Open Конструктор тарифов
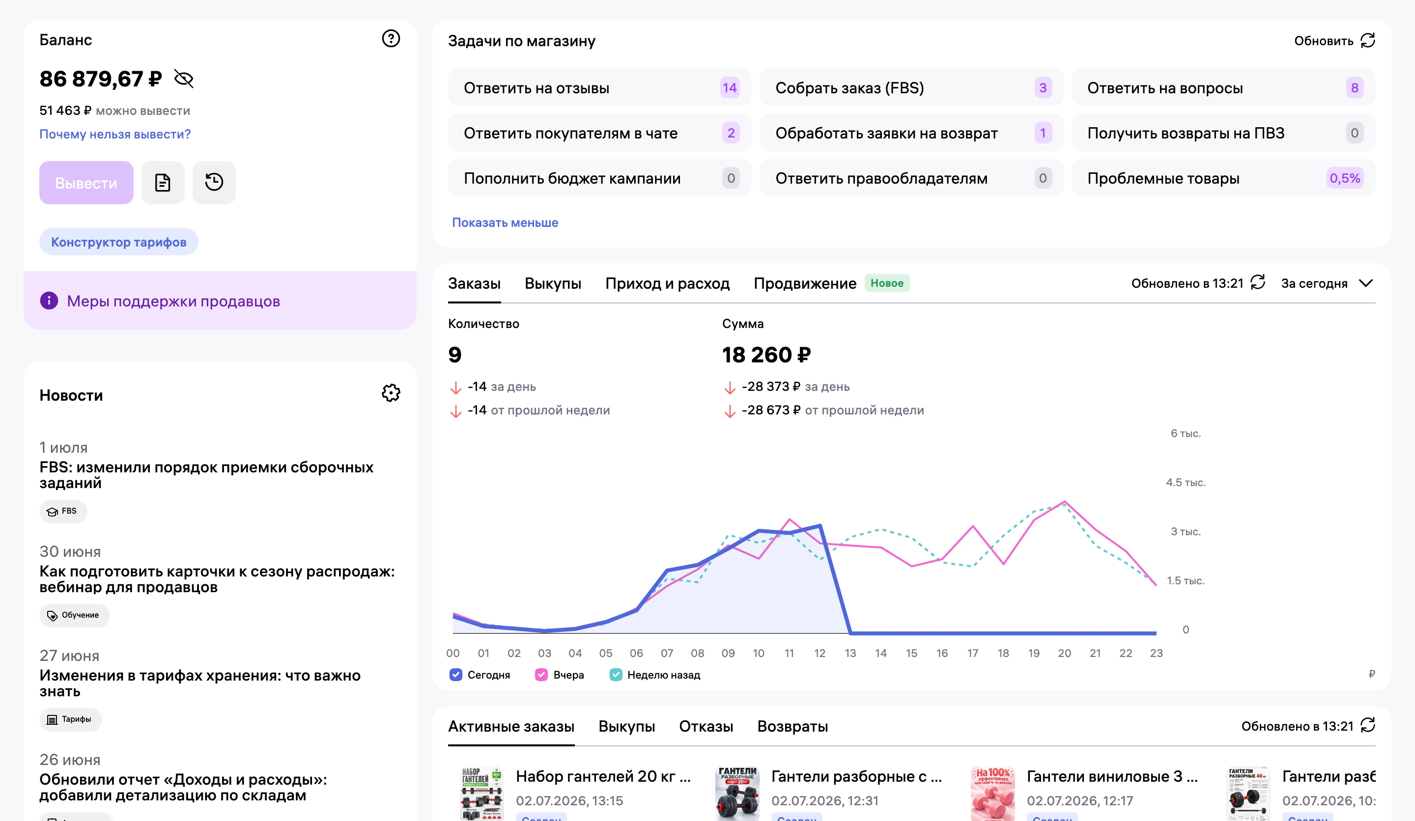Viewport: 1415px width, 821px height. click(118, 242)
